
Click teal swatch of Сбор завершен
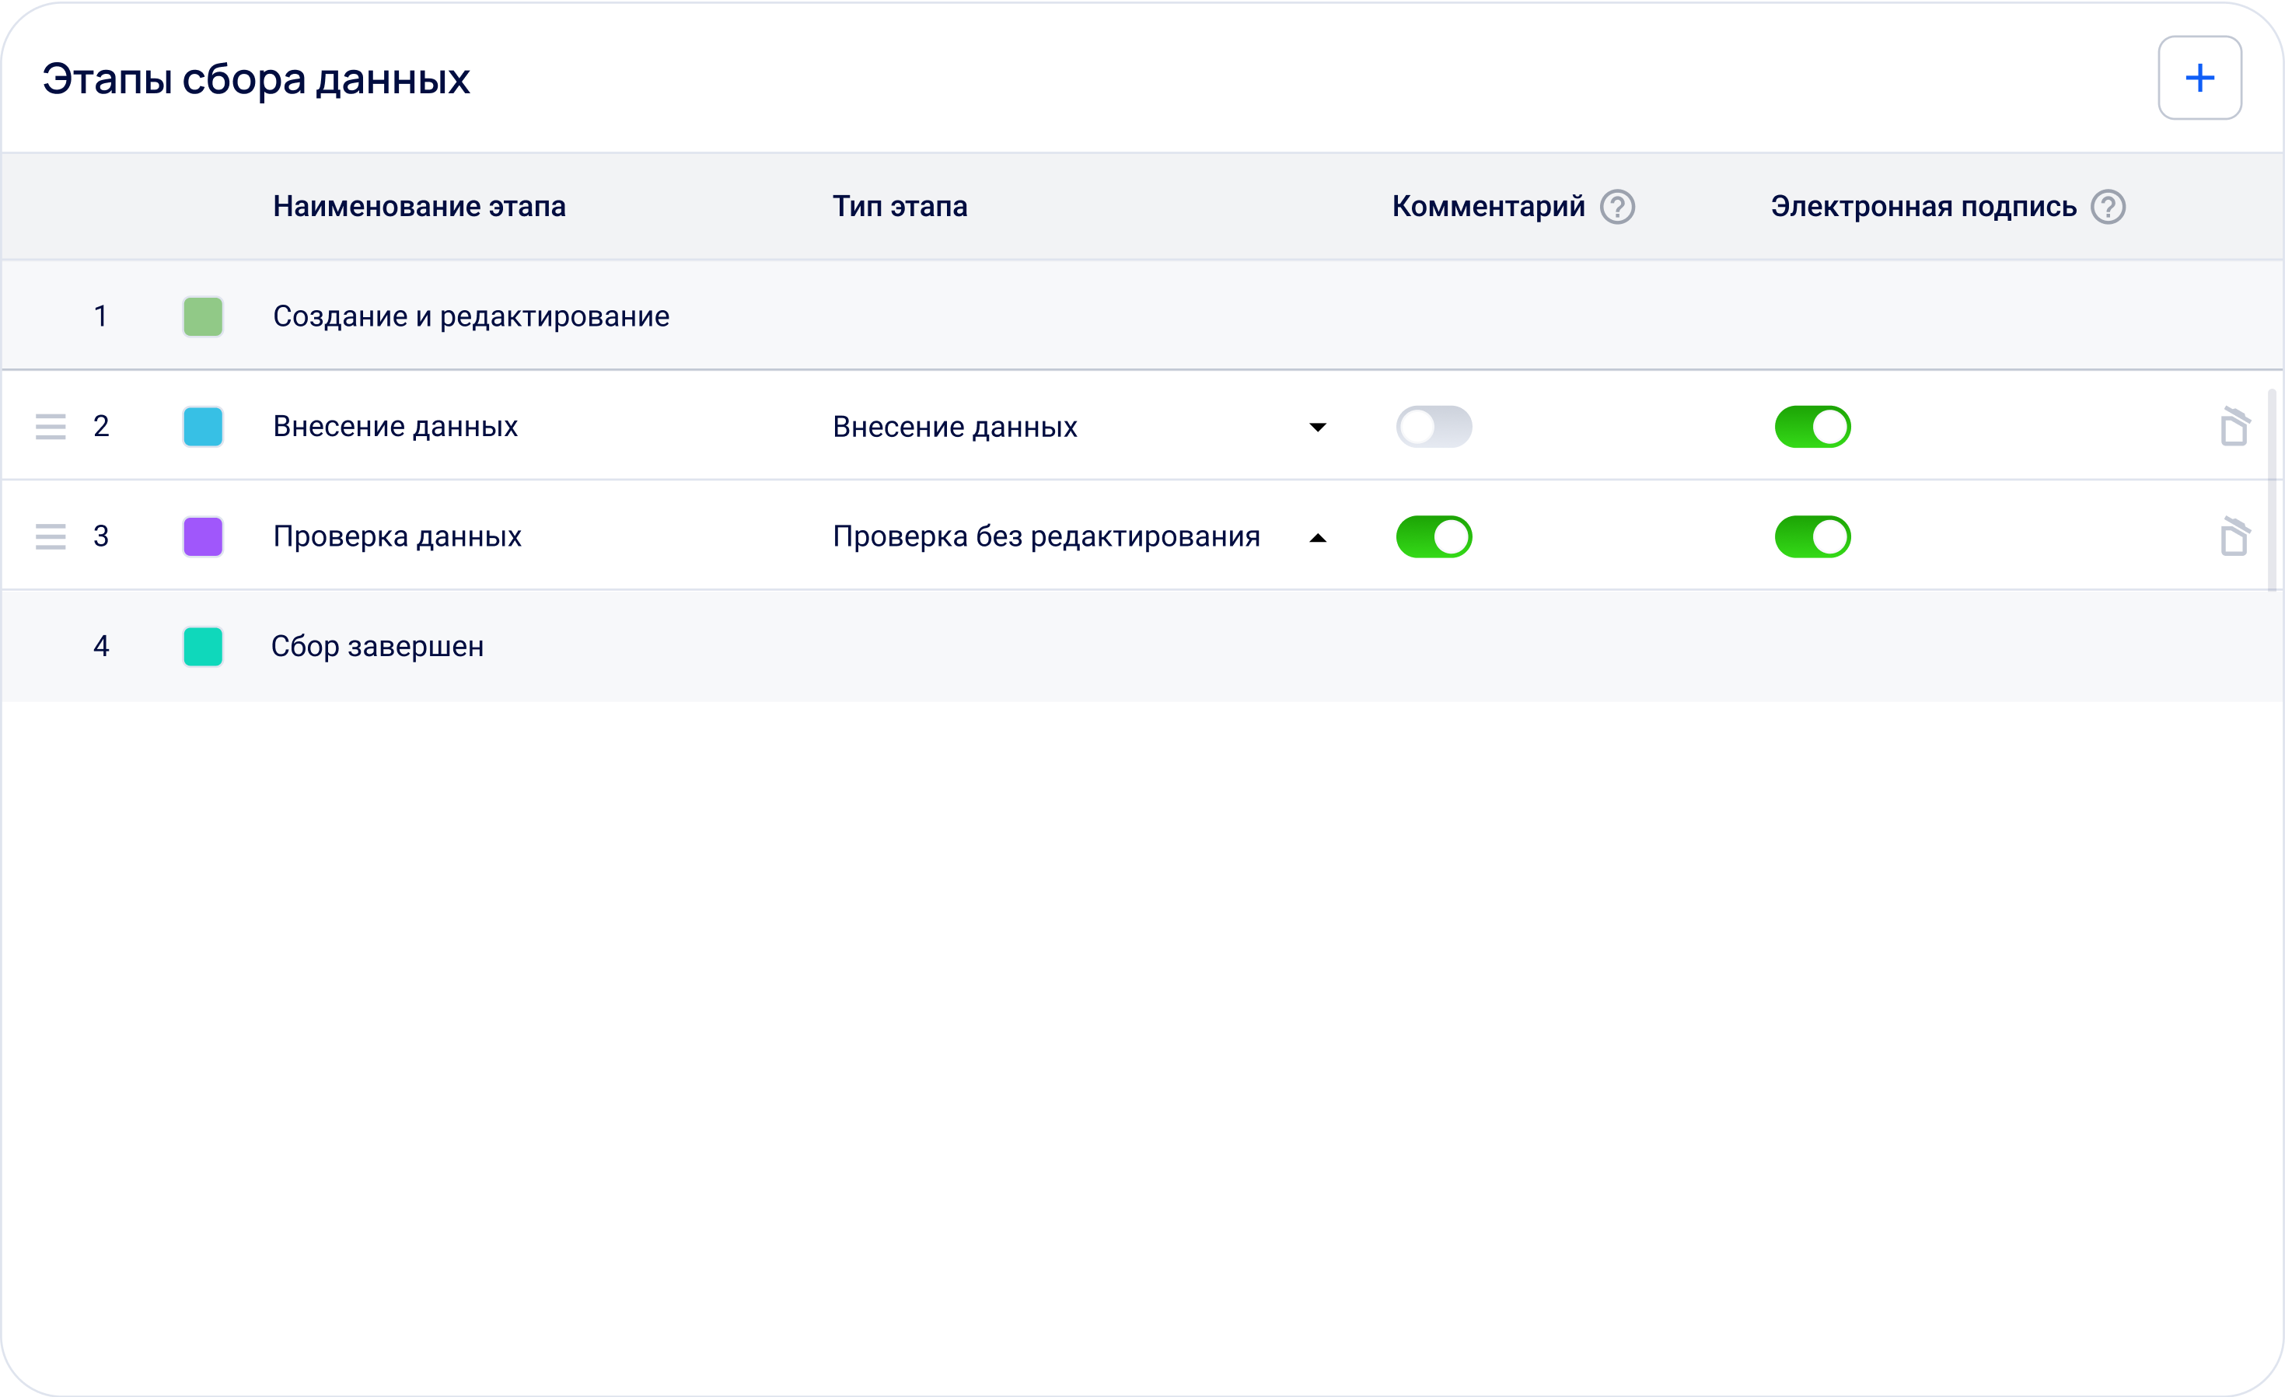(203, 646)
